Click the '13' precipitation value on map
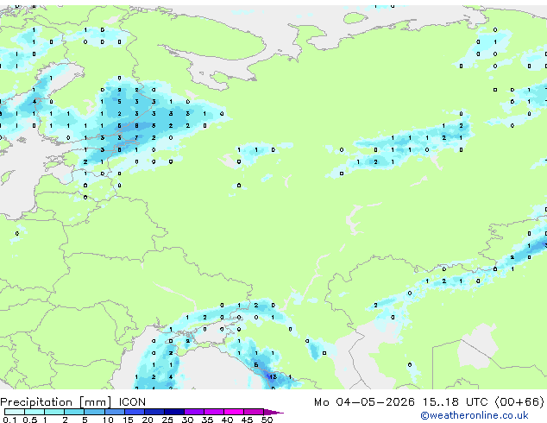 273,377
